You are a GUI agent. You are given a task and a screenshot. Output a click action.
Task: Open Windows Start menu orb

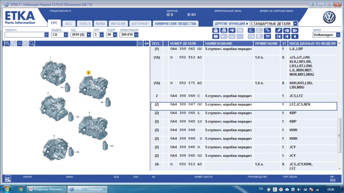(x=6, y=189)
